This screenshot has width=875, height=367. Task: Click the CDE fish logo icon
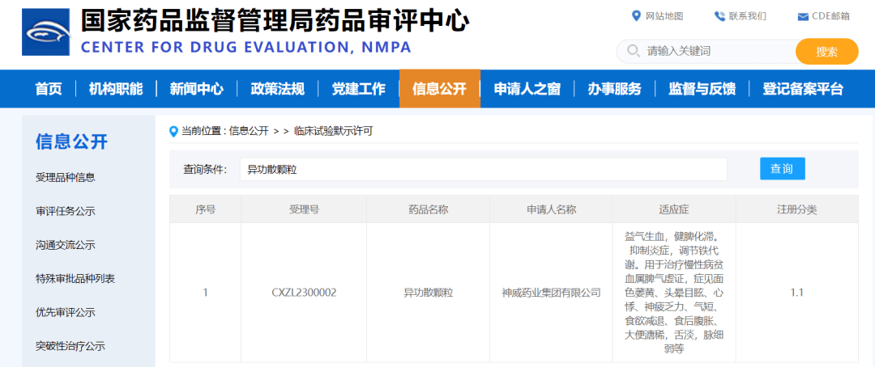coord(45,32)
